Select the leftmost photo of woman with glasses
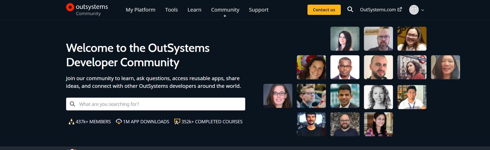Image resolution: width=490 pixels, height=150 pixels. click(x=278, y=96)
